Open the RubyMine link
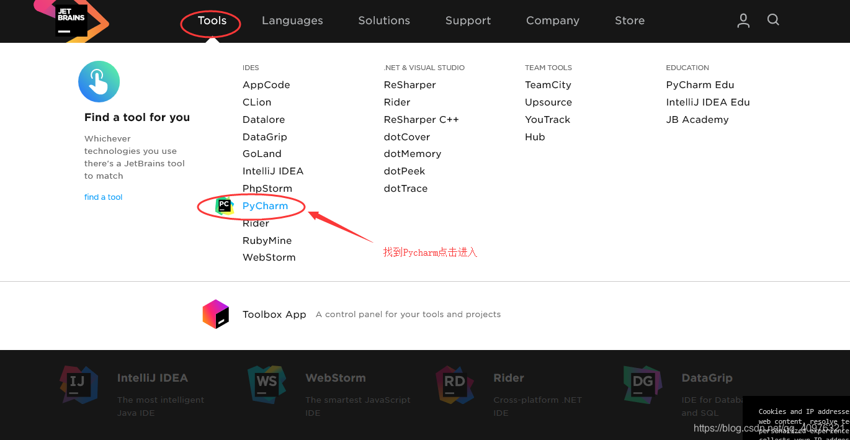The height and width of the screenshot is (440, 850). click(x=267, y=241)
